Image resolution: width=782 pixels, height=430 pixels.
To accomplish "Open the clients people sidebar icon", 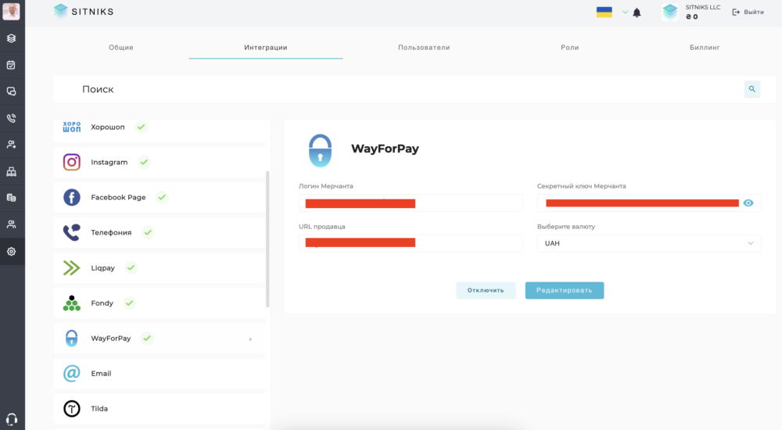I will (x=11, y=224).
